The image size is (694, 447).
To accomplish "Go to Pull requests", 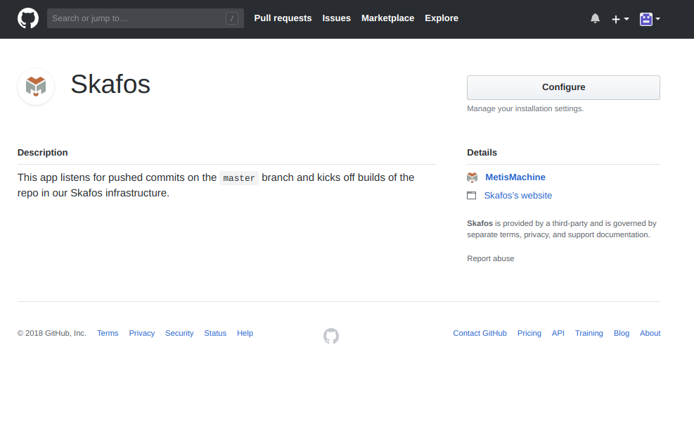I will [283, 18].
